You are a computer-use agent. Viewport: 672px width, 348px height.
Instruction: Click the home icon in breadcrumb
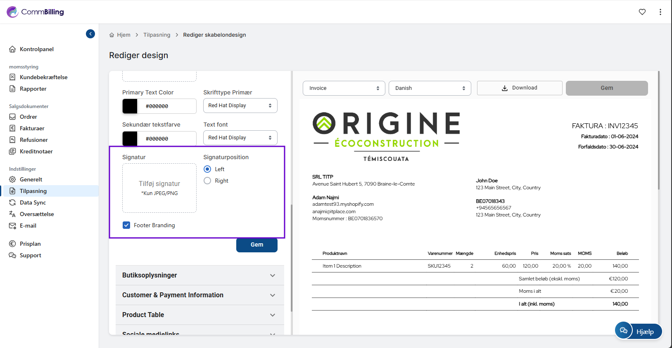[112, 35]
